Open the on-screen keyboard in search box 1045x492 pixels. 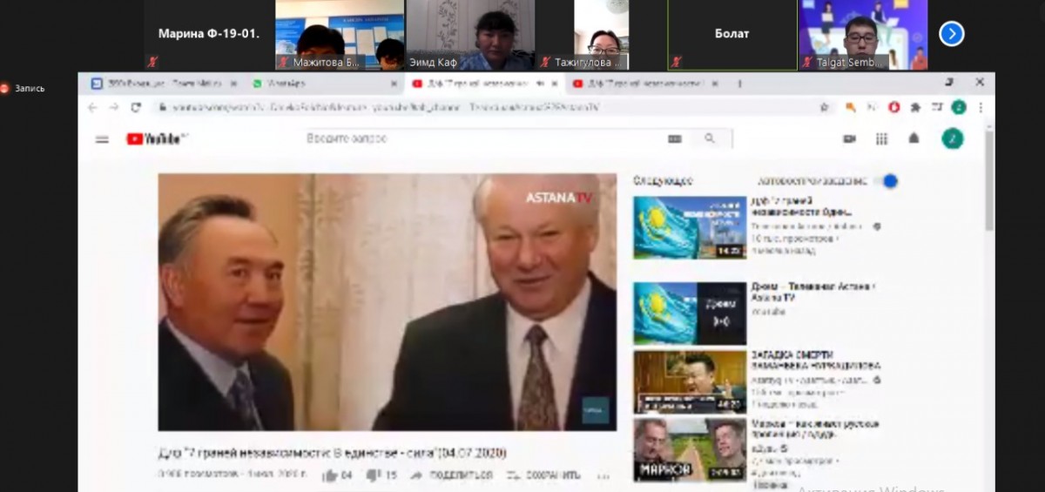pyautogui.click(x=674, y=138)
